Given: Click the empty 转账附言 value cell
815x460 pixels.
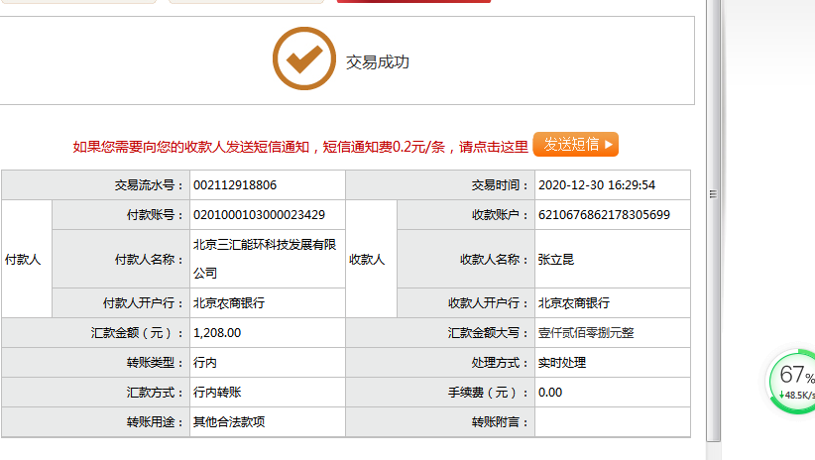Looking at the screenshot, I should (x=612, y=422).
